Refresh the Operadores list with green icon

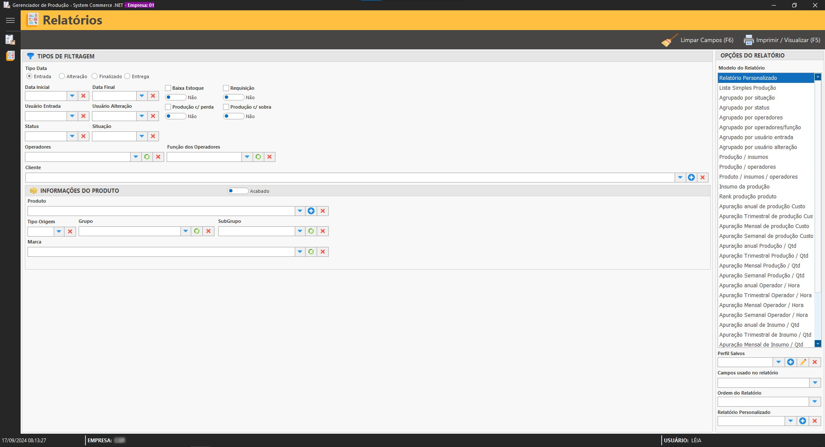coord(147,157)
